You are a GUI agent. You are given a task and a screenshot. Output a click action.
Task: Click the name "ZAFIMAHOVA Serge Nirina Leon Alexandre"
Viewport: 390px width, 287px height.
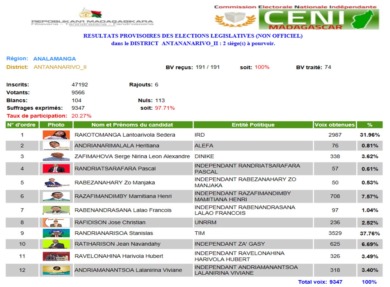(x=132, y=156)
